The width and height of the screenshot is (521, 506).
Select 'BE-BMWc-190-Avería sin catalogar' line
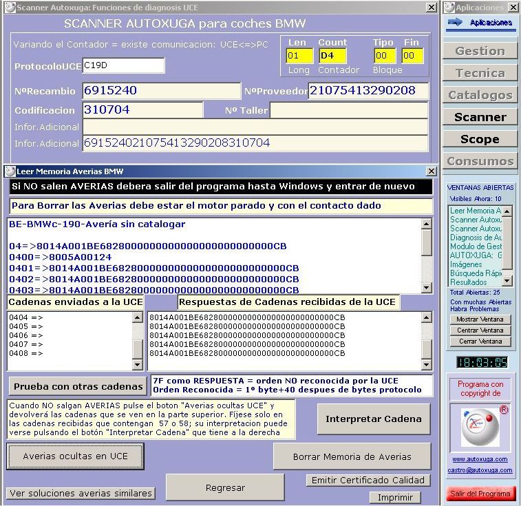pos(97,224)
